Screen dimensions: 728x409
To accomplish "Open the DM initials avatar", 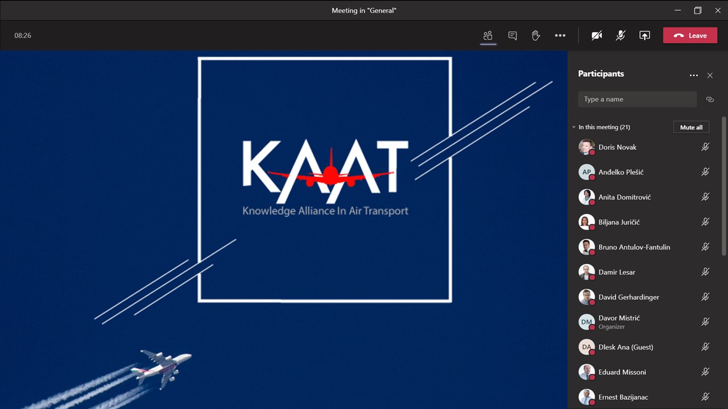I will pos(586,322).
